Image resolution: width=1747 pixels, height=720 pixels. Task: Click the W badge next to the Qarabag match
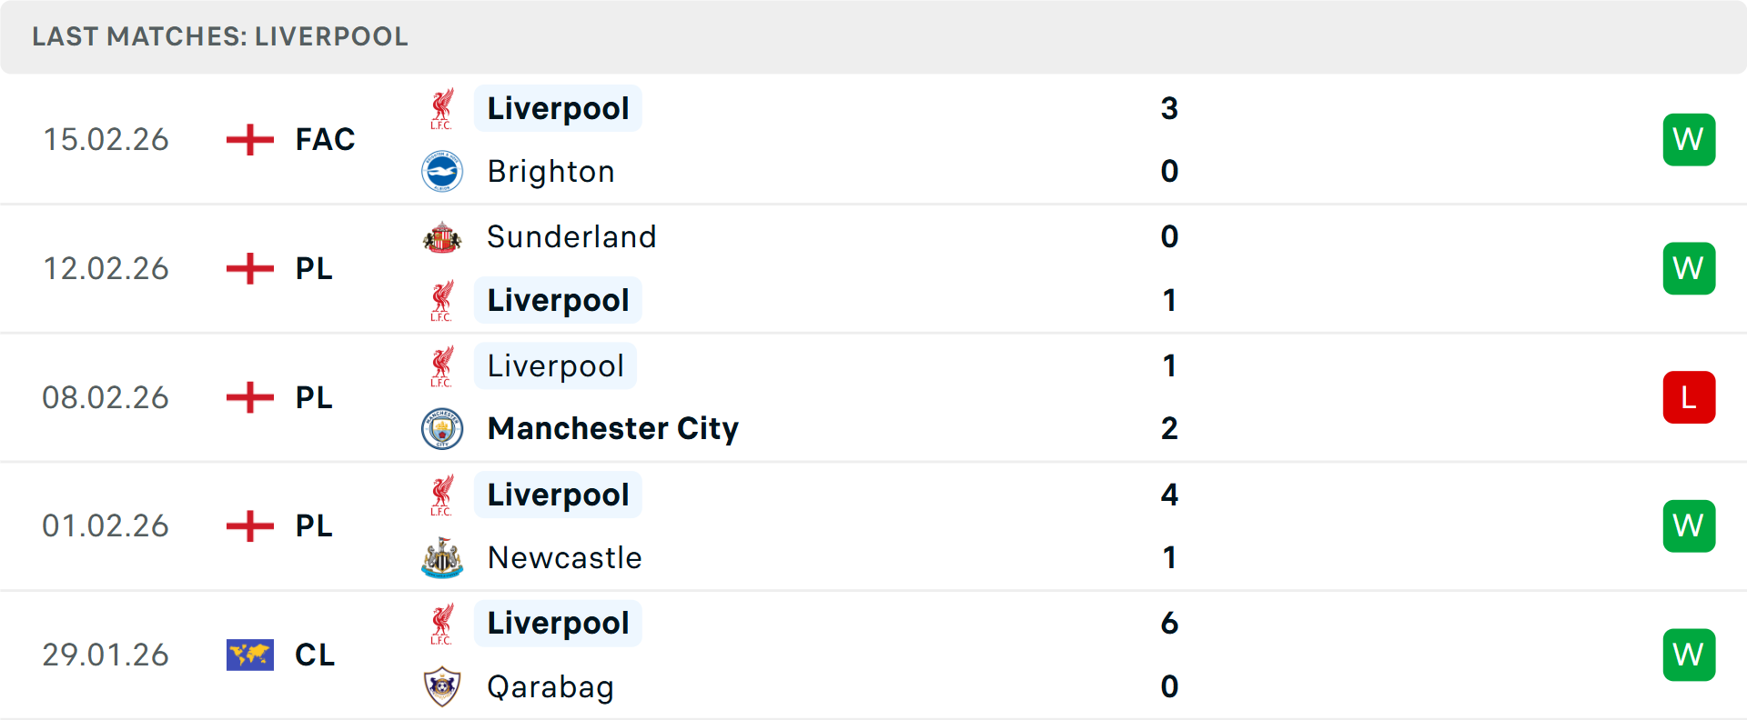click(x=1689, y=655)
